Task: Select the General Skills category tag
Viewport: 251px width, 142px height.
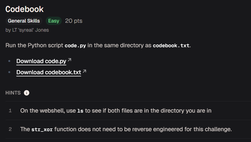Action: pyautogui.click(x=24, y=21)
